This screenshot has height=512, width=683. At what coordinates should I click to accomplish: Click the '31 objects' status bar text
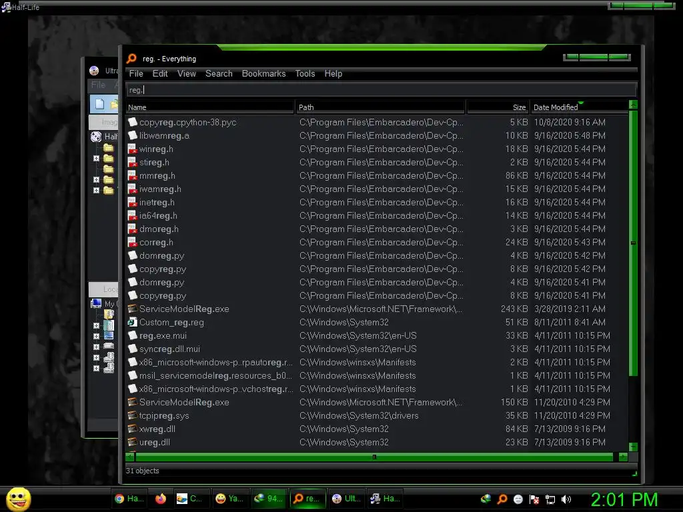143,471
